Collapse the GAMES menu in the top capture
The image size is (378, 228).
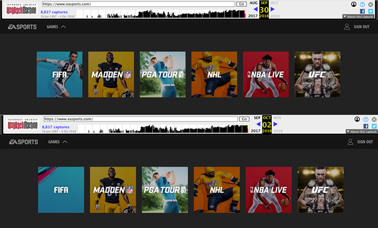click(x=57, y=27)
